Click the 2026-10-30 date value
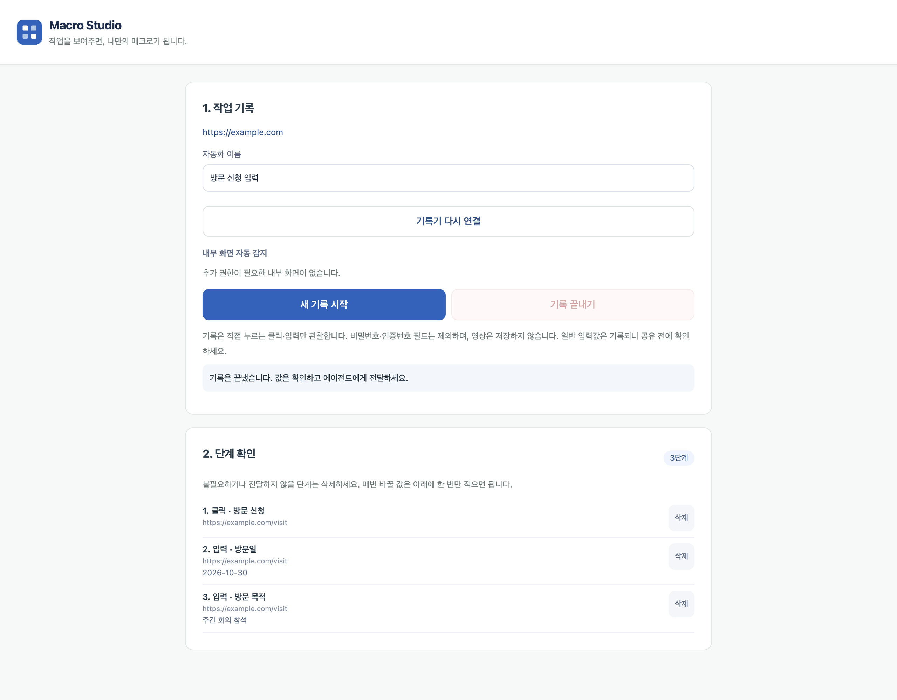 (x=225, y=573)
